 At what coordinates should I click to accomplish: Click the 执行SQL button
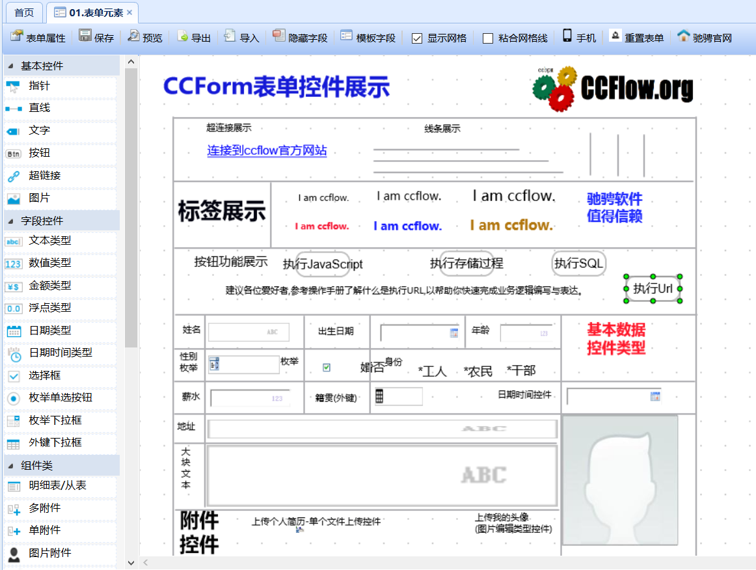(x=578, y=264)
